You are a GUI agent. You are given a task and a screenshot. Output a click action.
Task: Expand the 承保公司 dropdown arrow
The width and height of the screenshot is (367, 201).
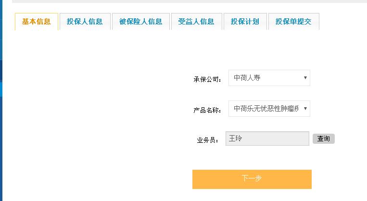(305, 78)
